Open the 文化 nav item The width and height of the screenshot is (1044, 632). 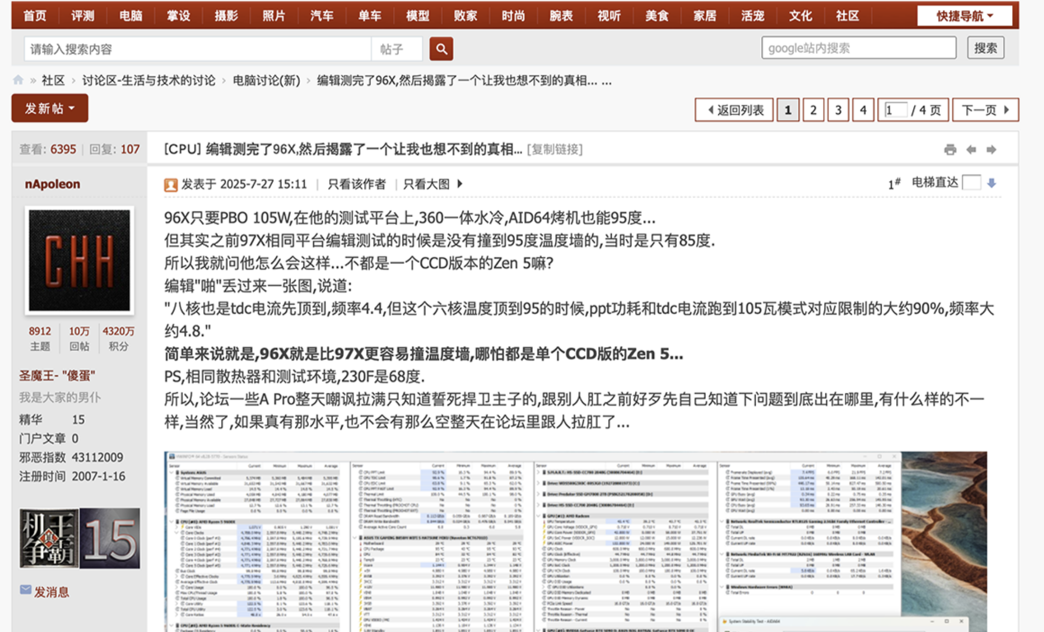tap(800, 16)
